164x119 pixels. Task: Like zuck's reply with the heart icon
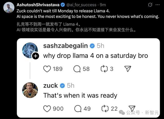47,108
